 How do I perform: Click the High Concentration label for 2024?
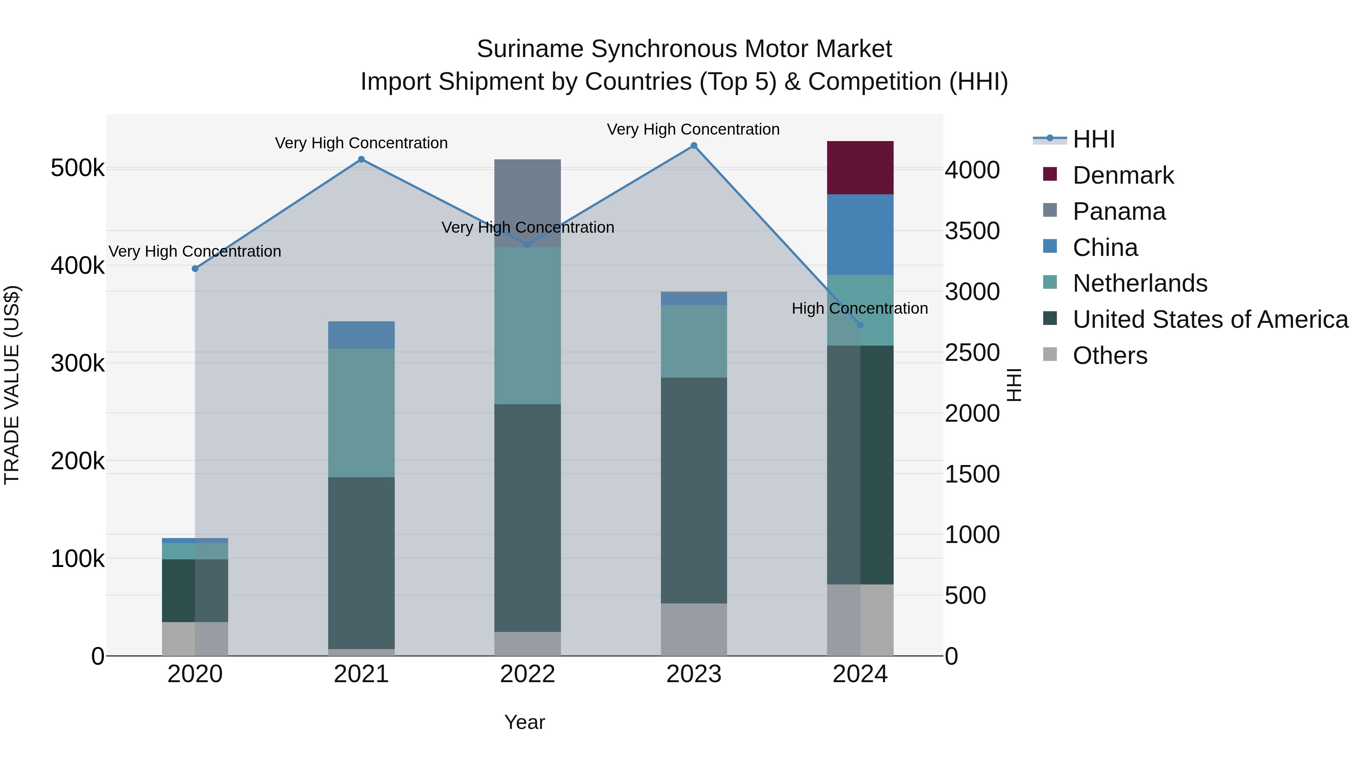(x=860, y=308)
